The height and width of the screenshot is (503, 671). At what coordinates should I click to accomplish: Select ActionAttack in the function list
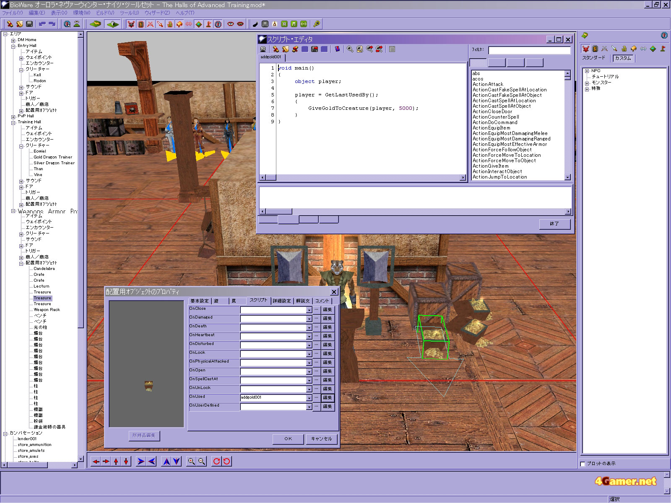(x=488, y=84)
